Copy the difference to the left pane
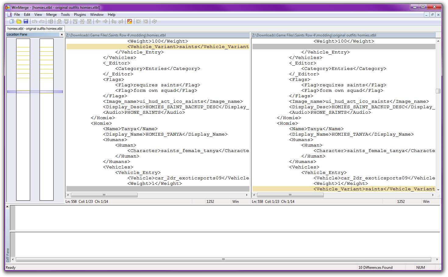 click(x=105, y=21)
